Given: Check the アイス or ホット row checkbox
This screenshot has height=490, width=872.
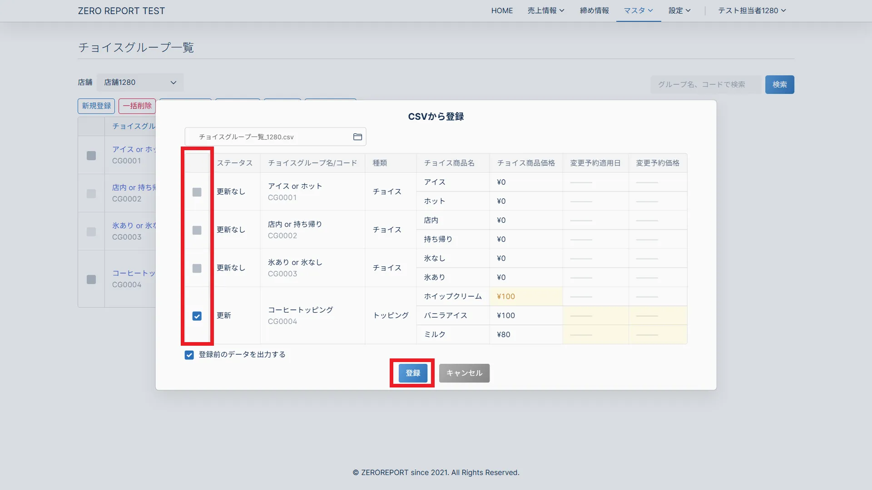Looking at the screenshot, I should tap(197, 192).
